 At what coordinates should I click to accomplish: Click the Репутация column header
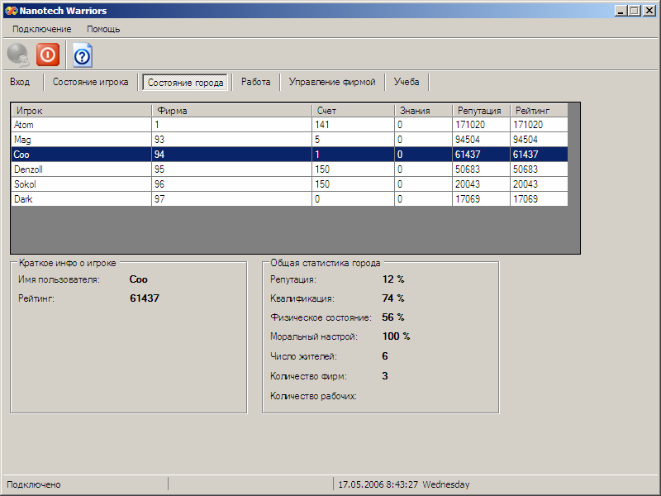481,111
